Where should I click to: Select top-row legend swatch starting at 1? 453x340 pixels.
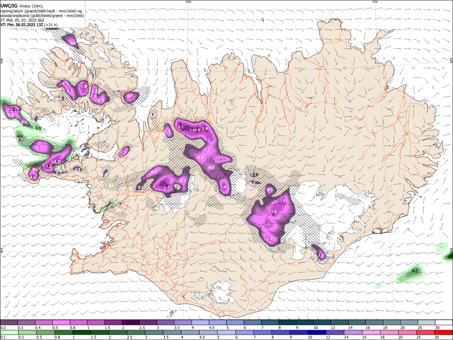96,323
